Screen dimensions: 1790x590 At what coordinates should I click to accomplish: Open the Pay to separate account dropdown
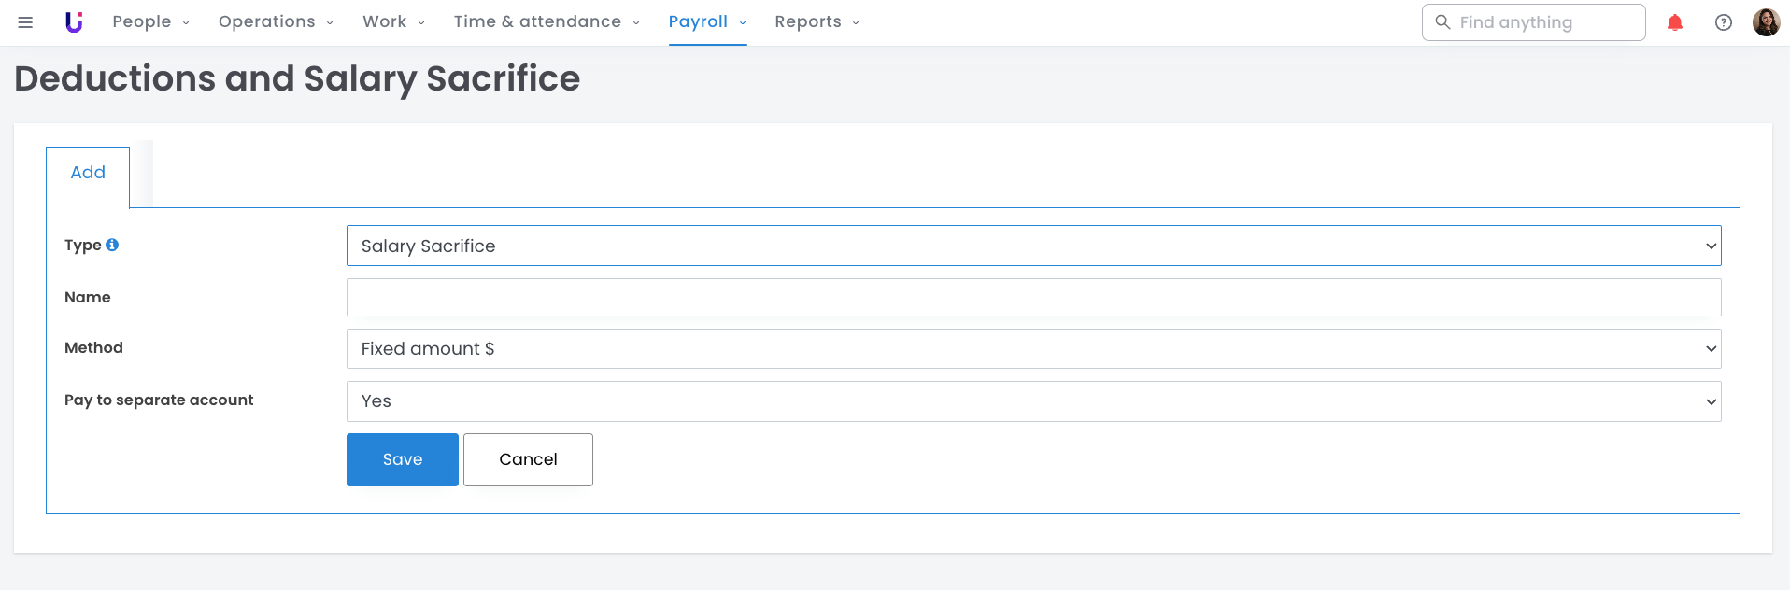(1032, 400)
